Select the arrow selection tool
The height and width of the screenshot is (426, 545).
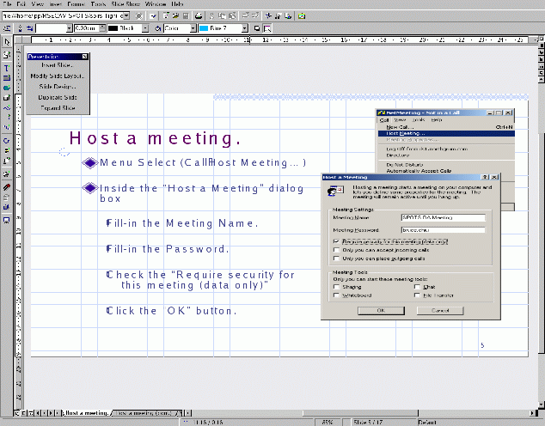tap(7, 41)
